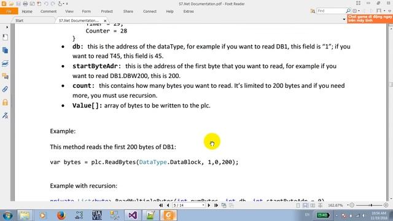
Task: Select single page view mode
Action: (298, 206)
